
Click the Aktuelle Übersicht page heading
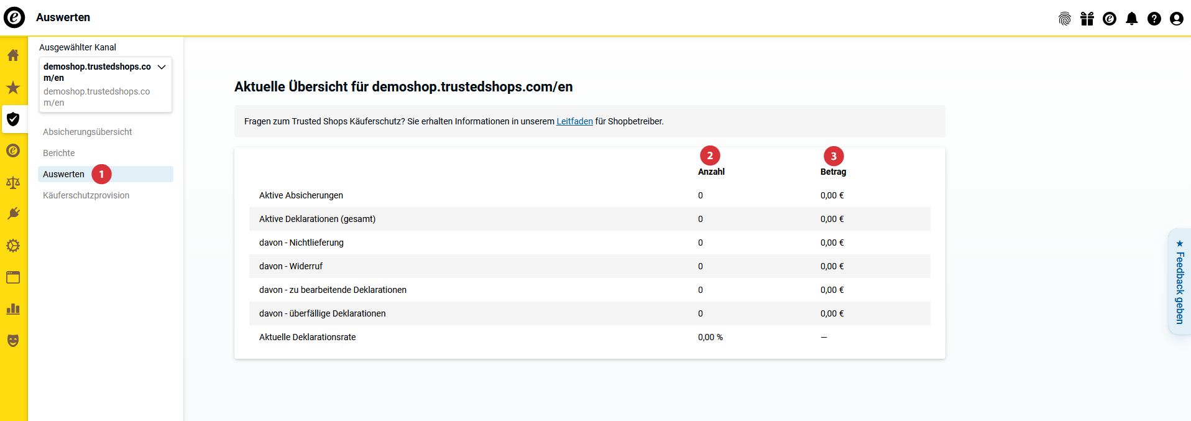click(x=403, y=87)
